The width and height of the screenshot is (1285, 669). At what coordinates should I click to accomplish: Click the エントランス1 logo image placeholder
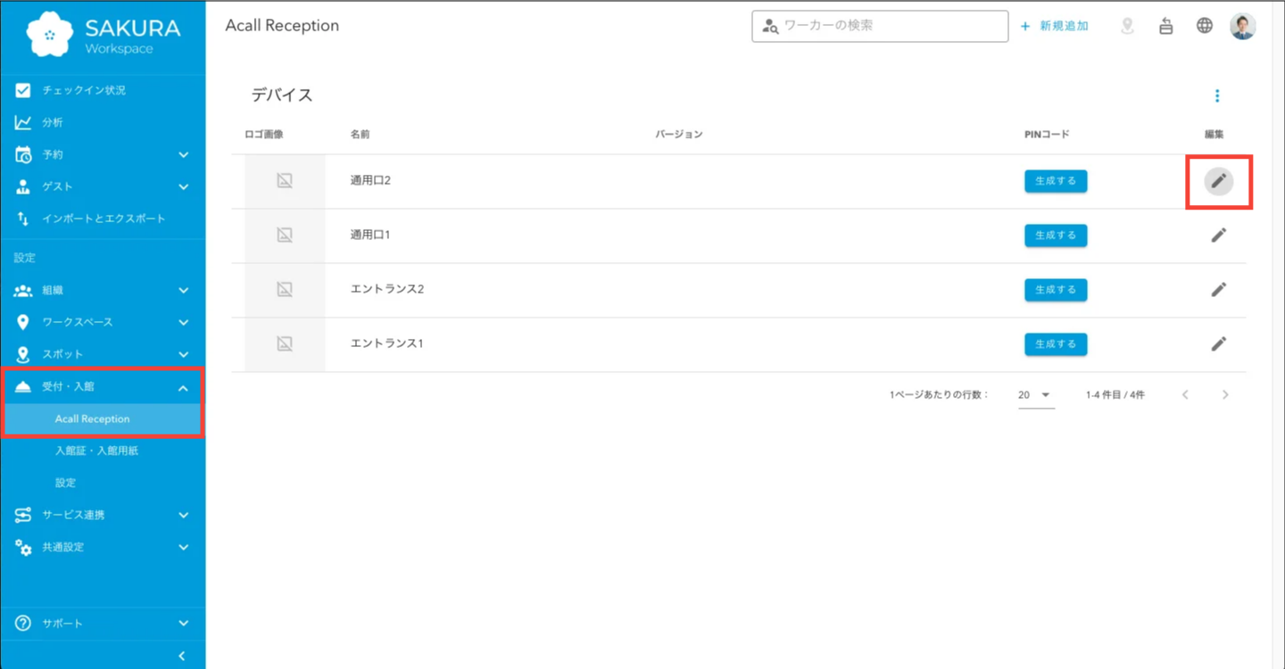tap(285, 345)
